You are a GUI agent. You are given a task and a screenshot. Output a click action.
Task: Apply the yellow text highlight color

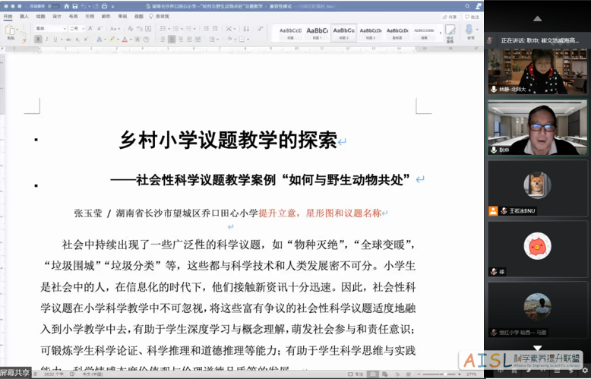[112, 39]
